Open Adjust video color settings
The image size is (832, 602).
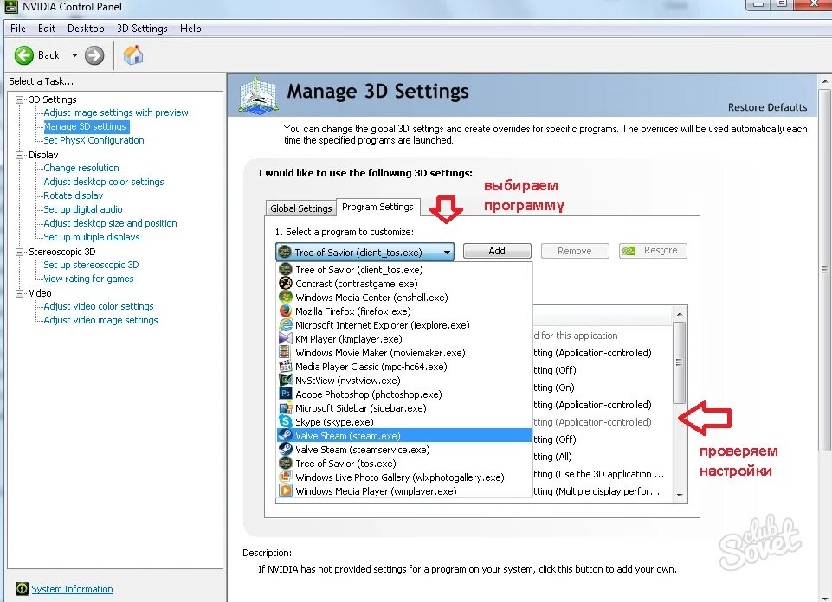(99, 306)
